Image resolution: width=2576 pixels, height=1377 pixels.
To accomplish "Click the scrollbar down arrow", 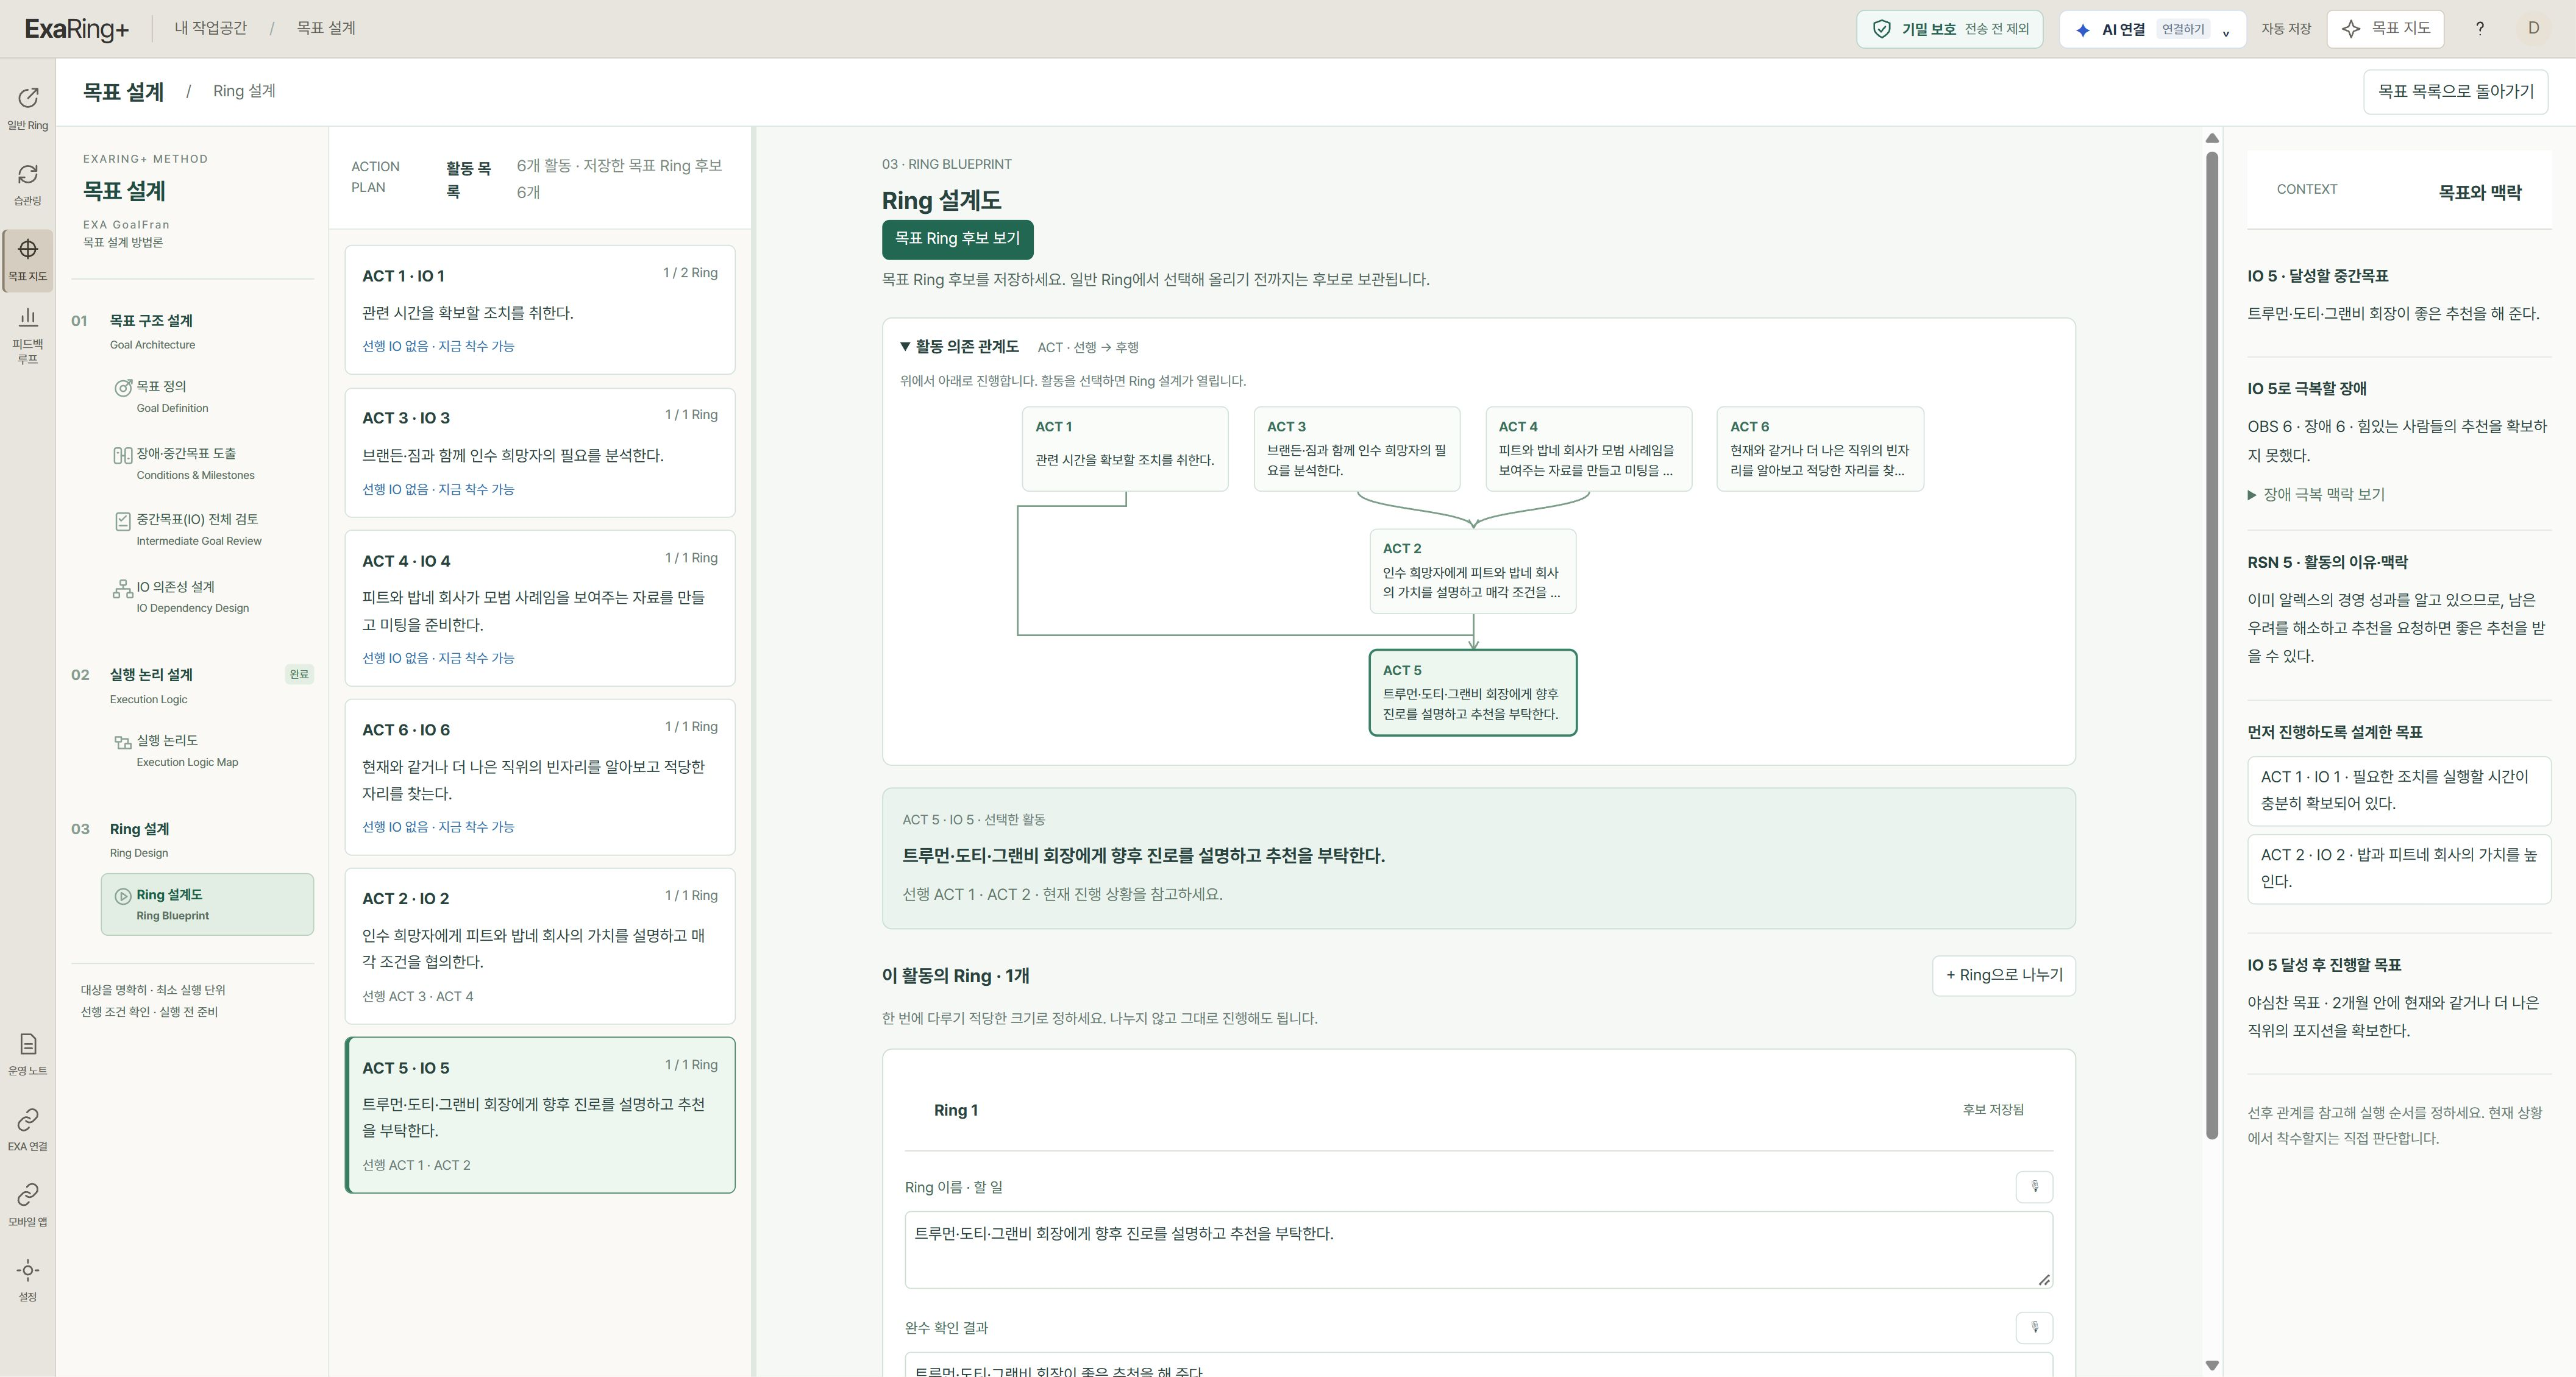I will coord(2211,1365).
